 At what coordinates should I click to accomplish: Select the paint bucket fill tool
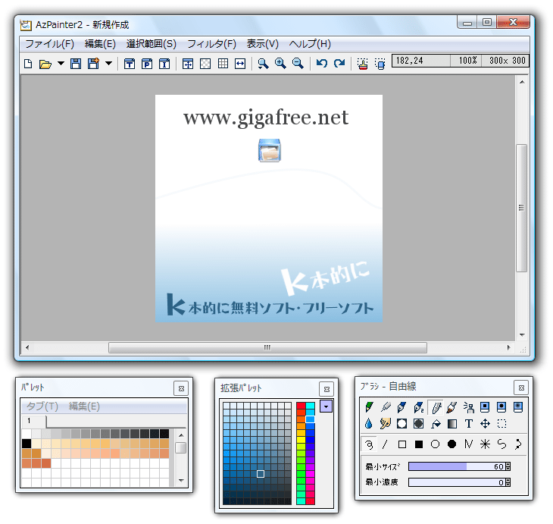tap(436, 423)
